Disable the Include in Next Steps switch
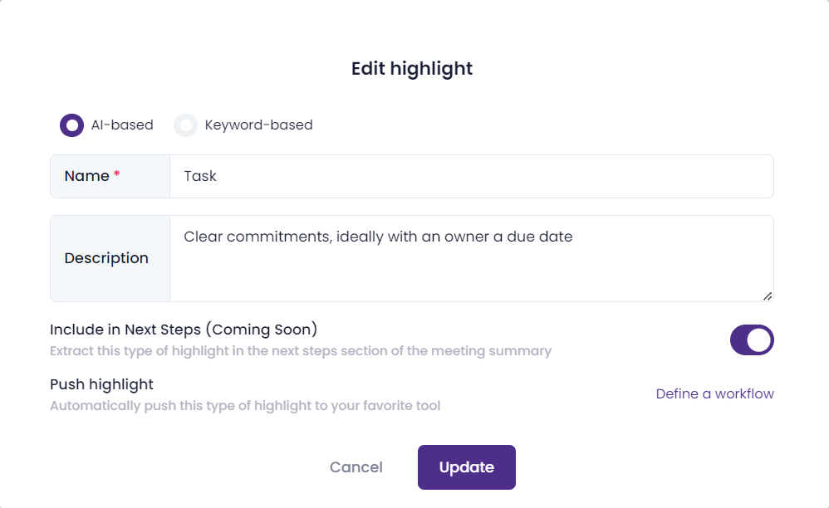This screenshot has width=829, height=508. pyautogui.click(x=752, y=339)
